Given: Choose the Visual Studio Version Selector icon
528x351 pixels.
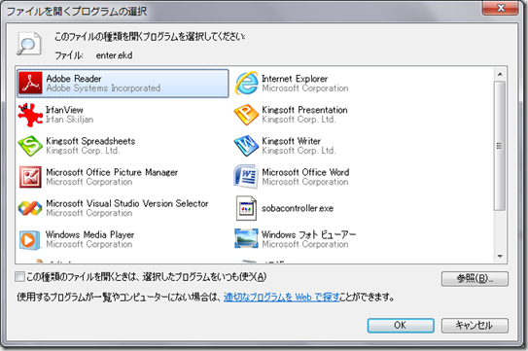Looking at the screenshot, I should point(30,208).
